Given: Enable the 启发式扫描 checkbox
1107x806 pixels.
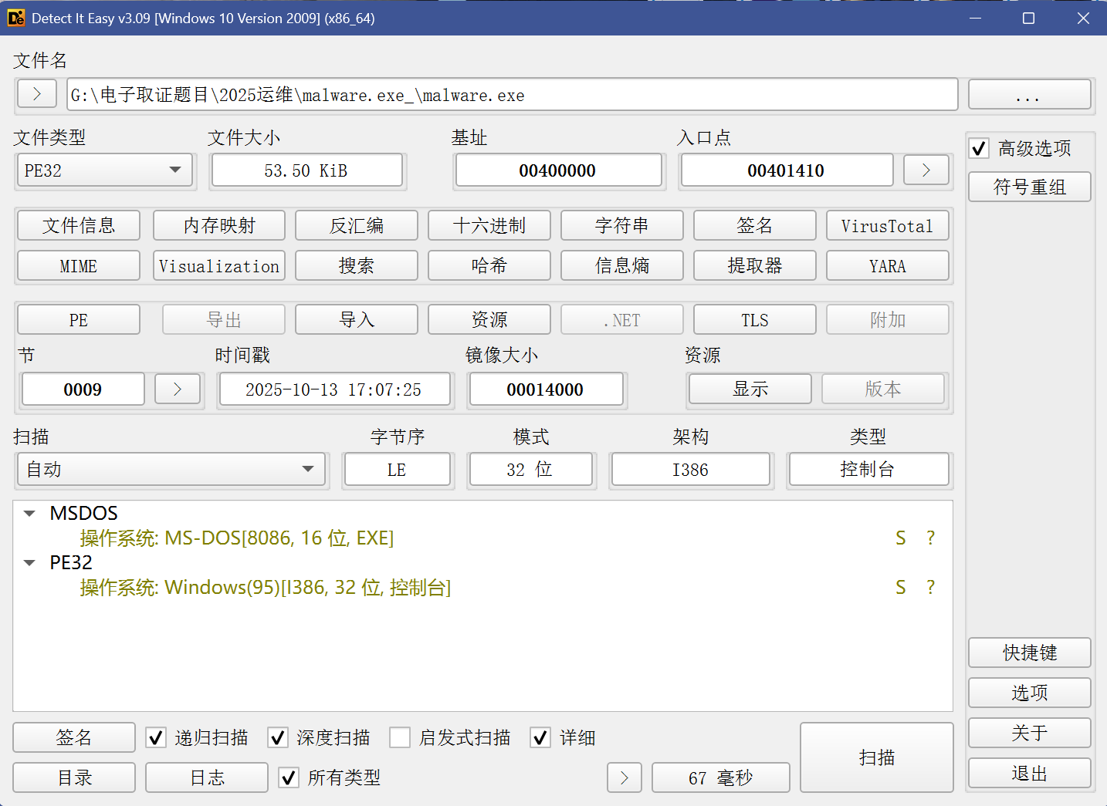Looking at the screenshot, I should [400, 738].
